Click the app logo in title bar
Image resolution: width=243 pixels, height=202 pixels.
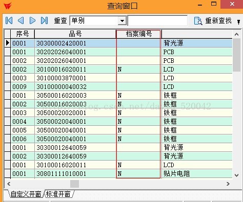click(x=8, y=6)
